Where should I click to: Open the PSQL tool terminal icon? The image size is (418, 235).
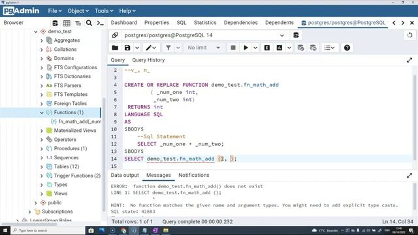coord(101,23)
